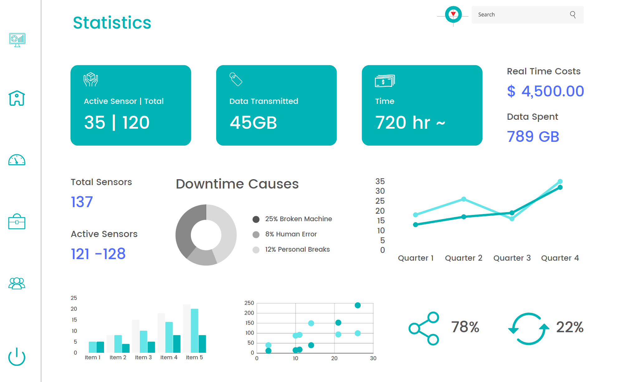
Task: Open the monitor analytics sidebar icon
Action: tap(17, 40)
